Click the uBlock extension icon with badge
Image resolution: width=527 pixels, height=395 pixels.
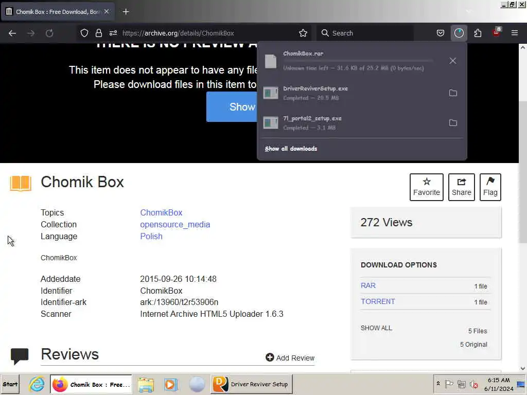click(497, 32)
